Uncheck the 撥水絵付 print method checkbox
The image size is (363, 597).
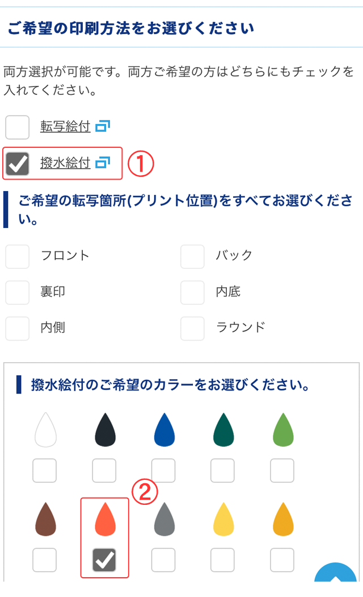pyautogui.click(x=18, y=163)
